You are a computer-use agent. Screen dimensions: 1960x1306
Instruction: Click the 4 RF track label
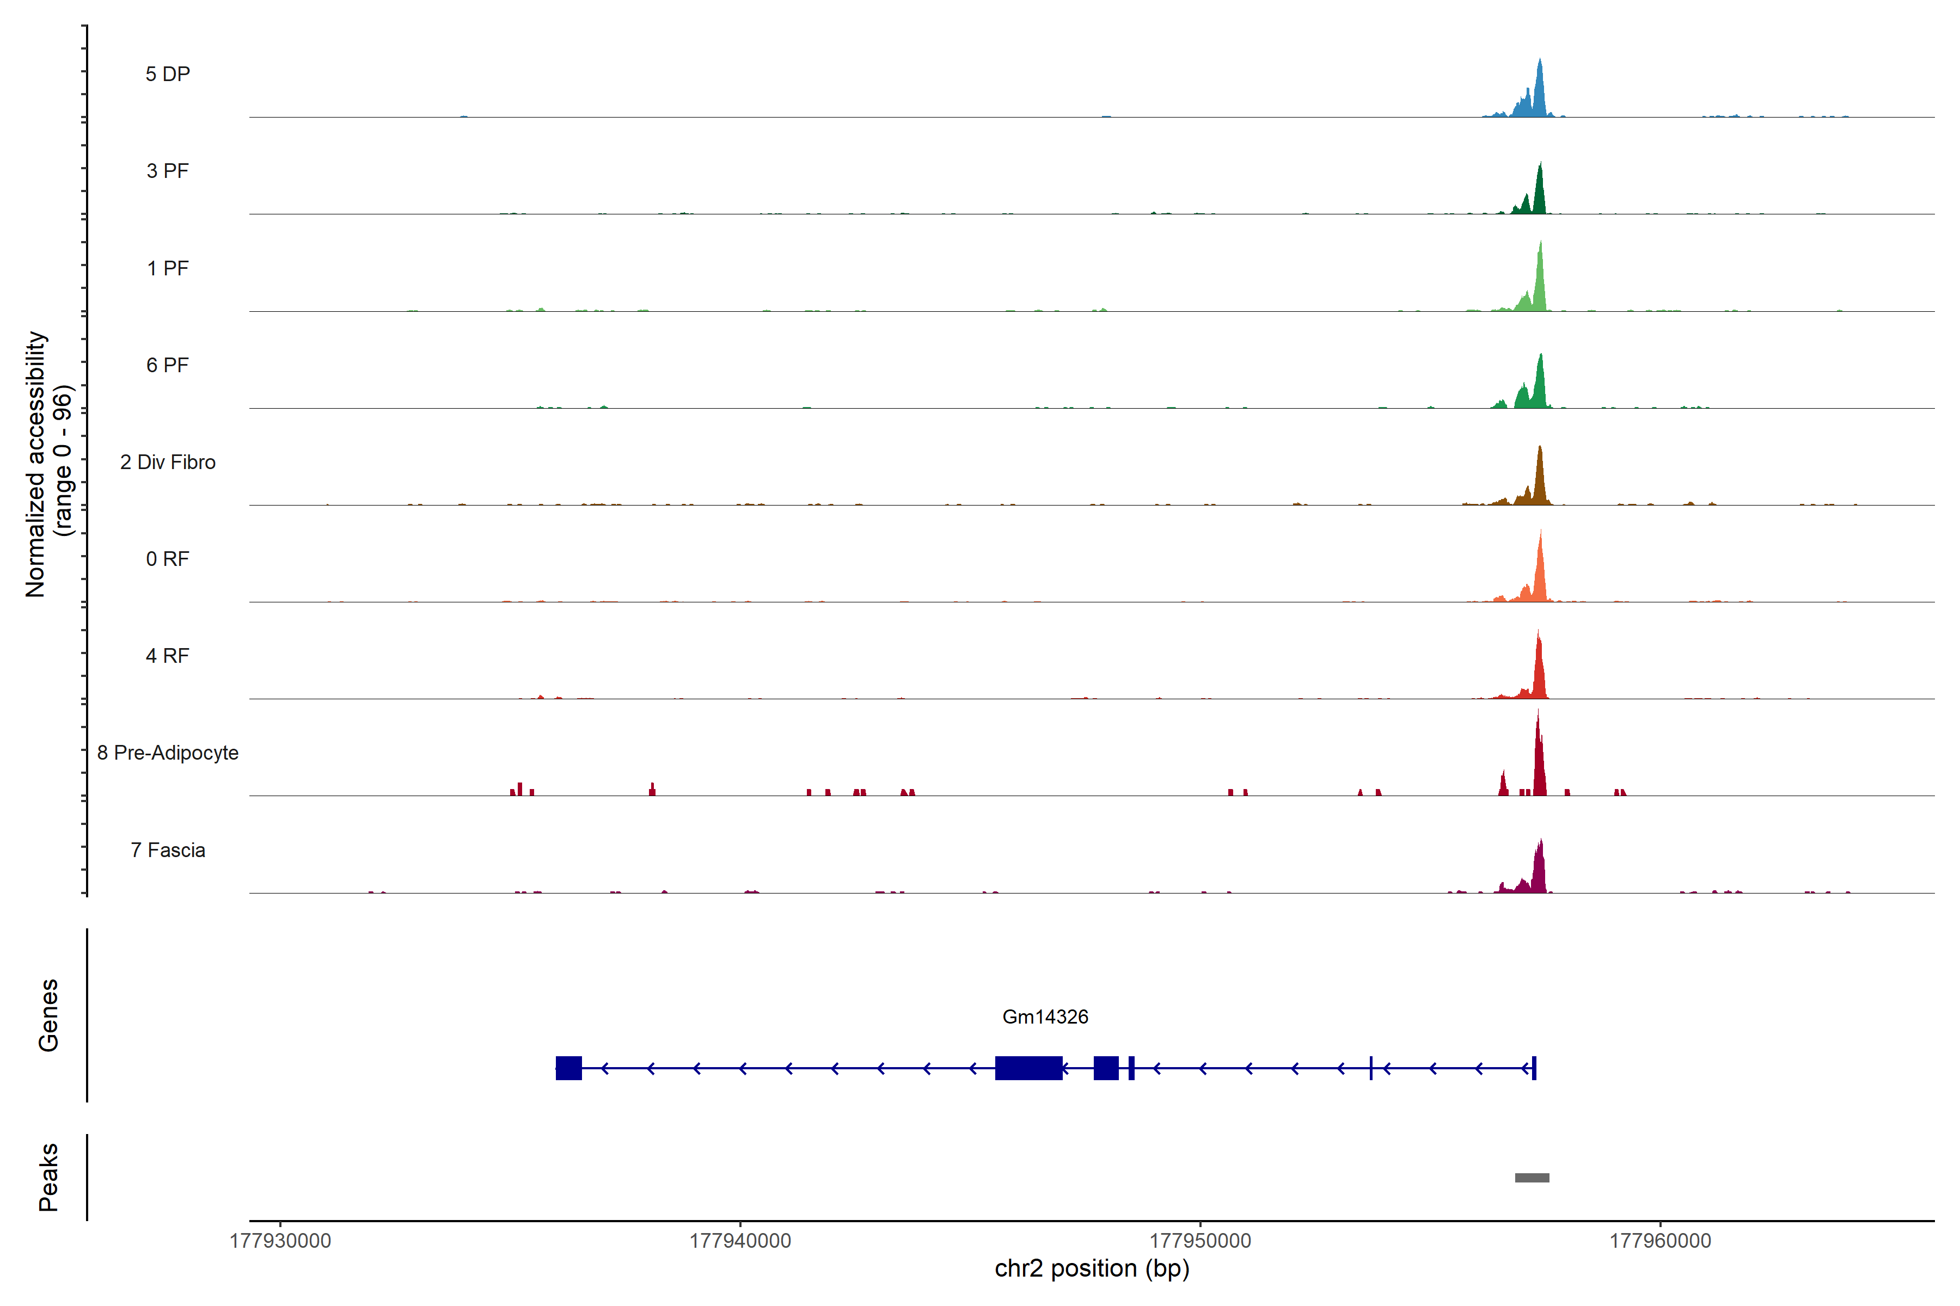tap(168, 656)
